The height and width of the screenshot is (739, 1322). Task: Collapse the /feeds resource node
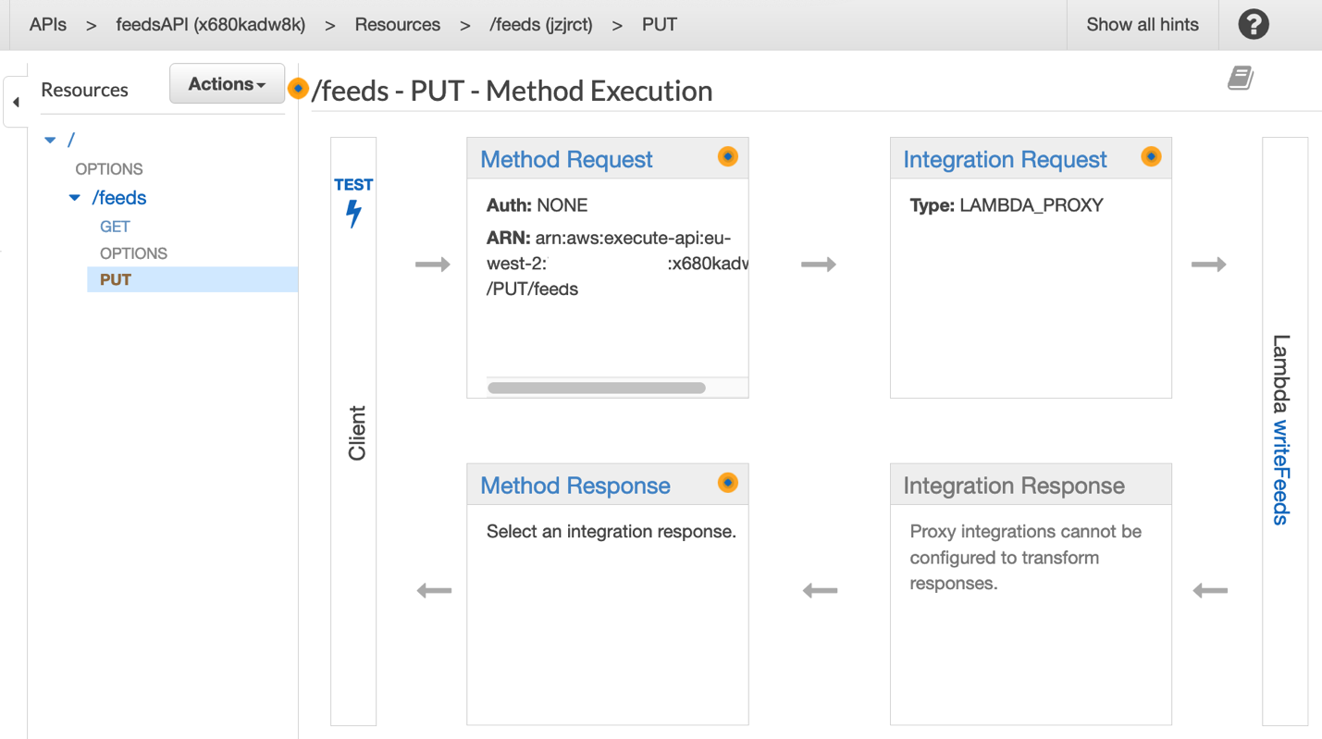click(75, 198)
